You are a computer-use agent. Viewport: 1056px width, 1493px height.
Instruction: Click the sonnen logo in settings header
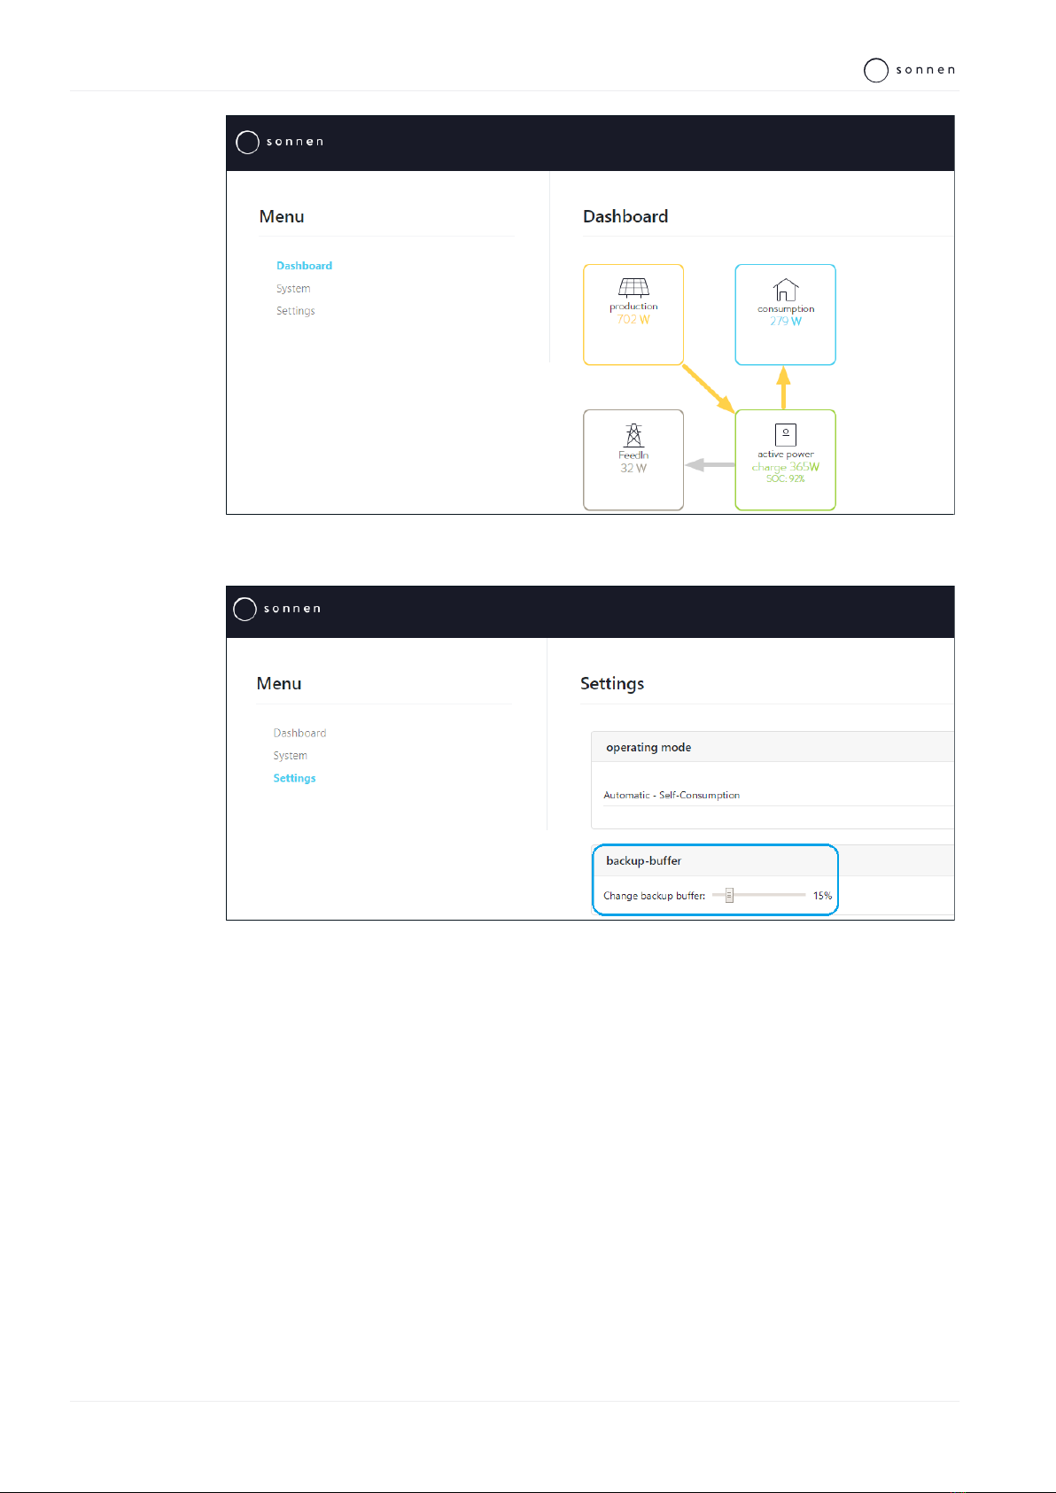pos(276,609)
